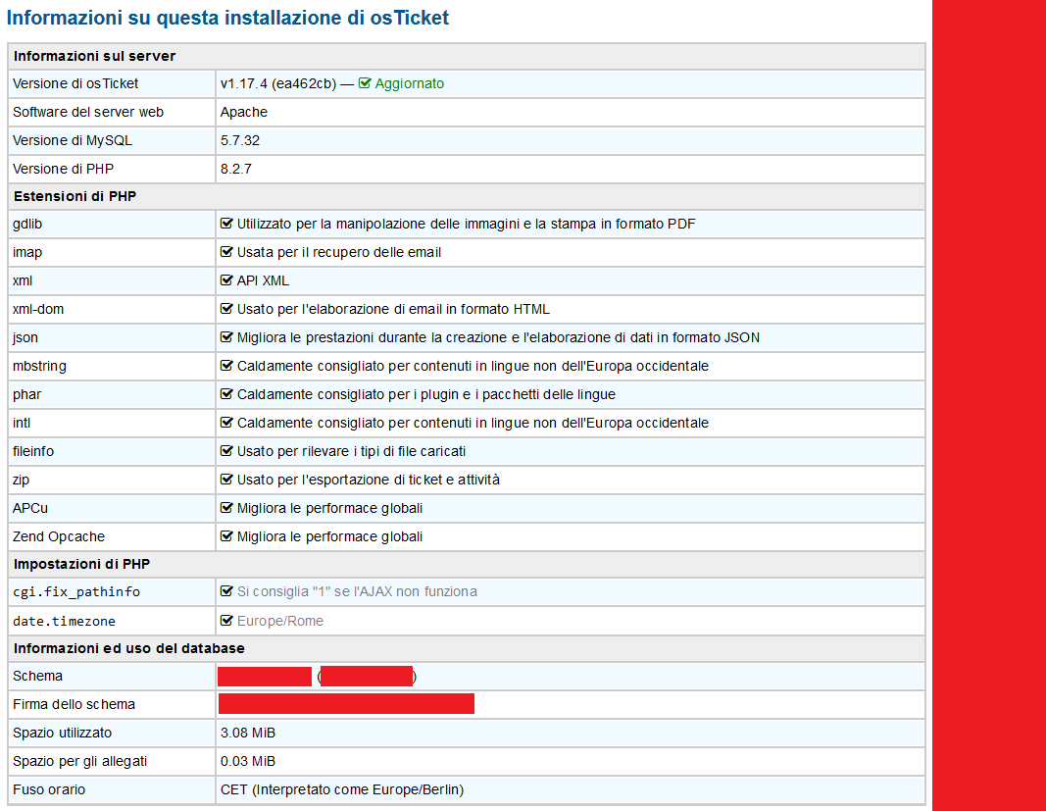The image size is (1046, 811).
Task: Click the check icon in the phar row
Action: tap(226, 394)
